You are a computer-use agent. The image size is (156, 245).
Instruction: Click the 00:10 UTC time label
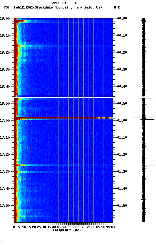click(x=122, y=35)
